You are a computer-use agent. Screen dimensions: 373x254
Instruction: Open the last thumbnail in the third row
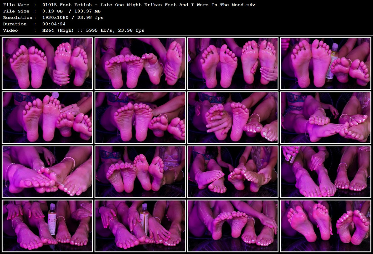[x=326, y=172]
